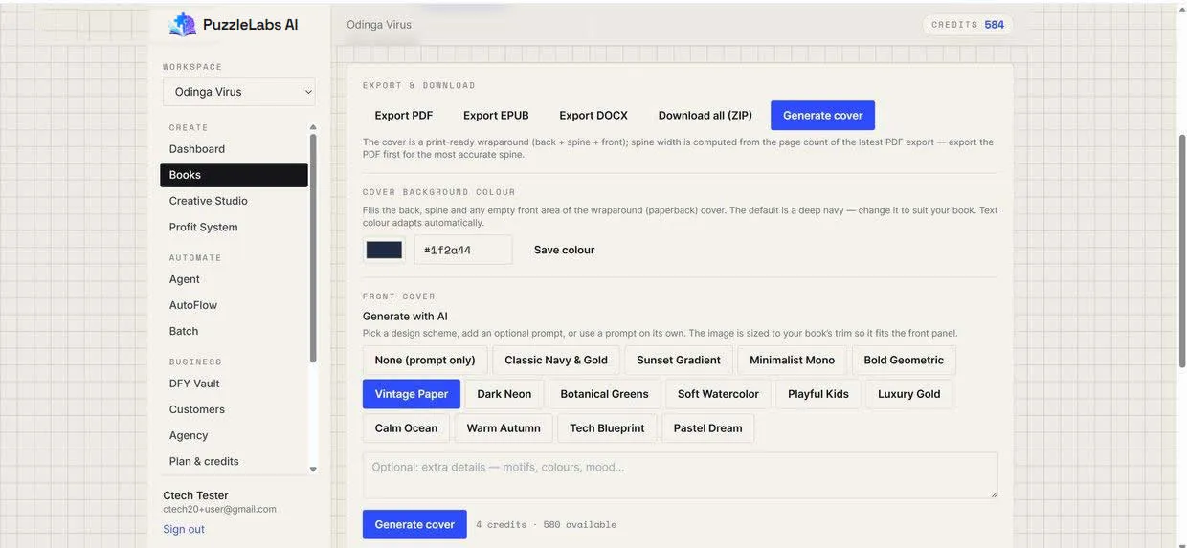Select the Pastel Dream scheme

click(x=708, y=427)
